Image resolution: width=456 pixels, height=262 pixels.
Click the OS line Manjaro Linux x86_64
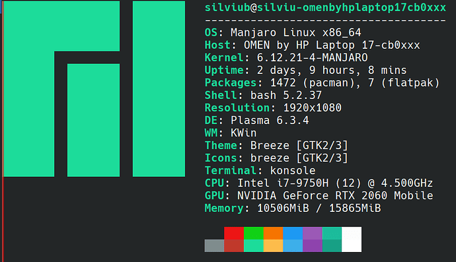click(x=283, y=32)
